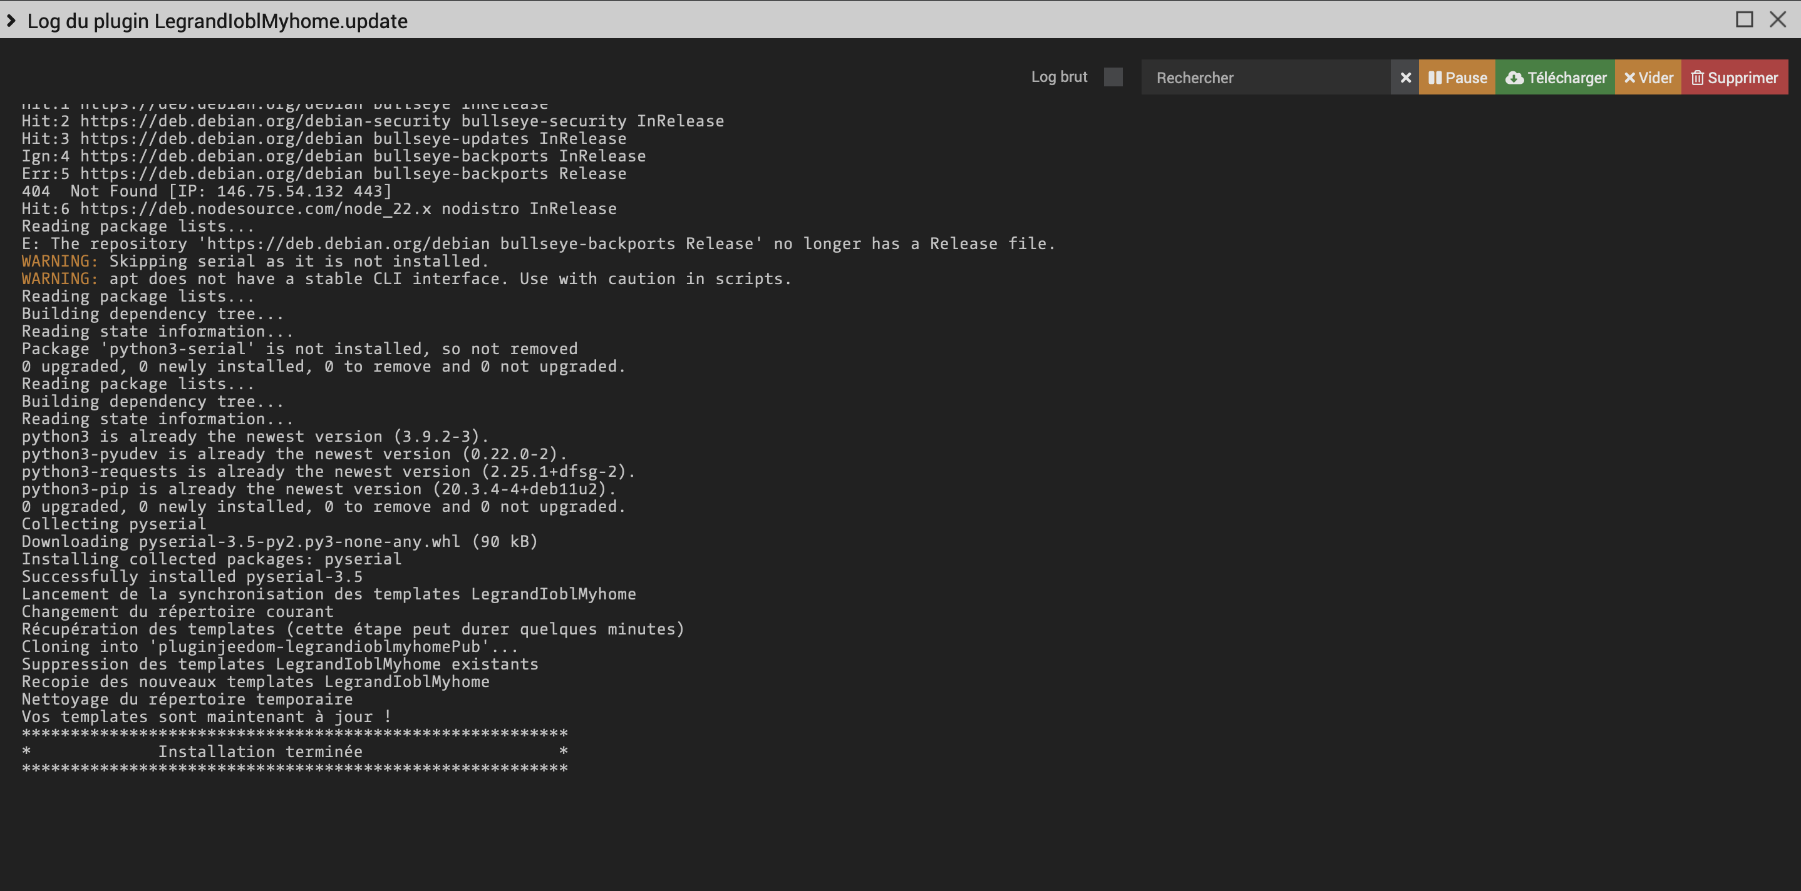
Task: Click the Log brut label
Action: 1058,77
